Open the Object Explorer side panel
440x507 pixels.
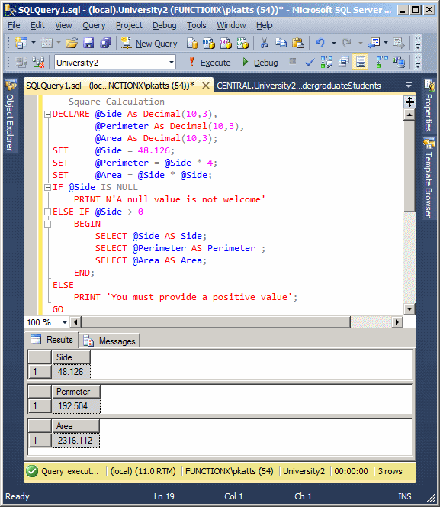[x=11, y=116]
